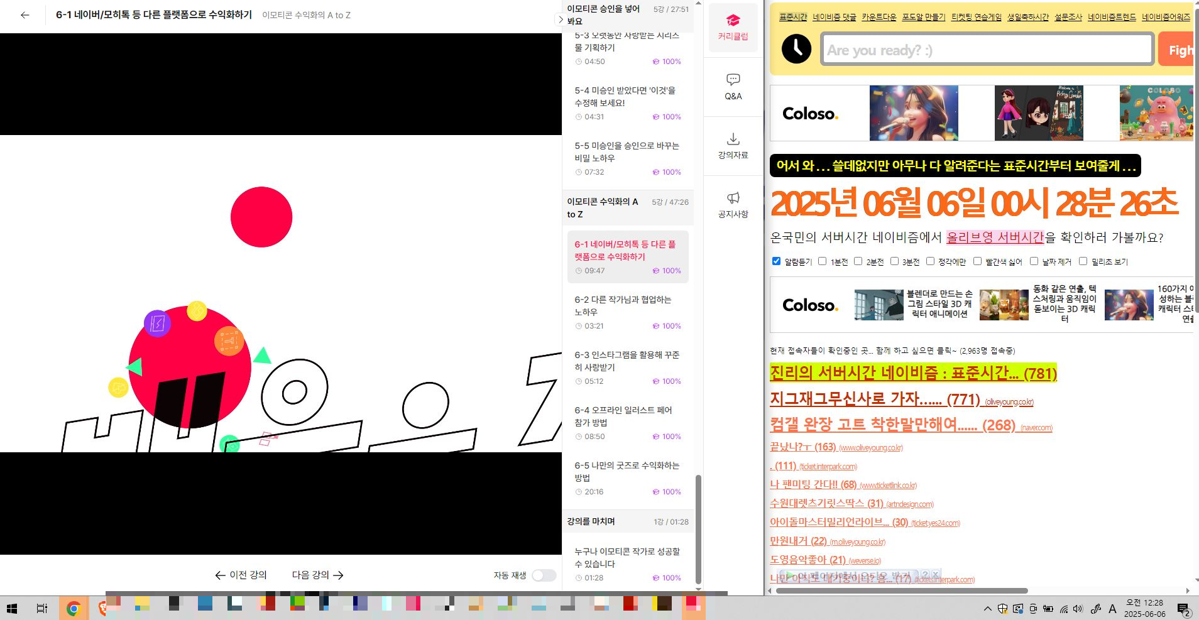
Task: Click the curriculum list vertical scrollbar
Action: (x=698, y=529)
